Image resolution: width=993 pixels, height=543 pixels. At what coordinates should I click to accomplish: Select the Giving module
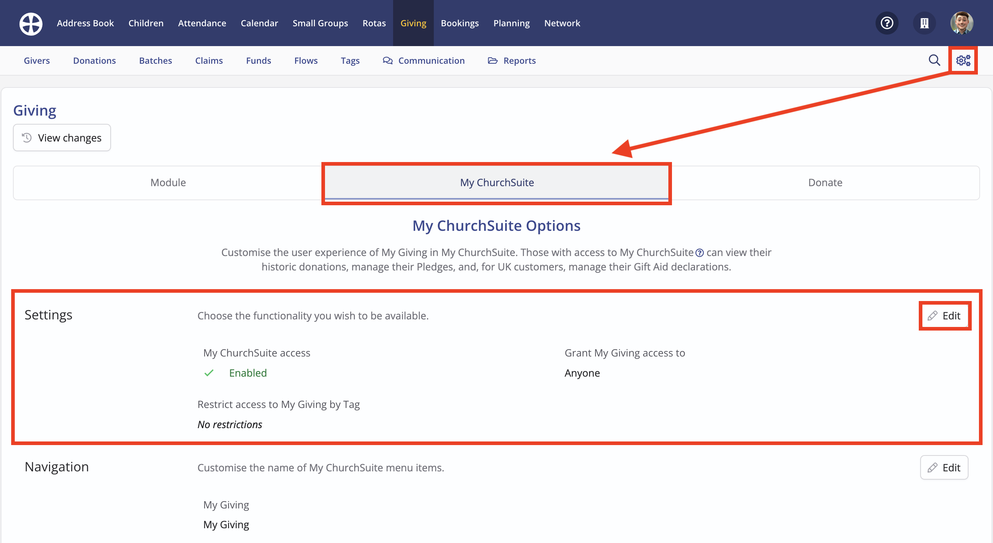[413, 23]
